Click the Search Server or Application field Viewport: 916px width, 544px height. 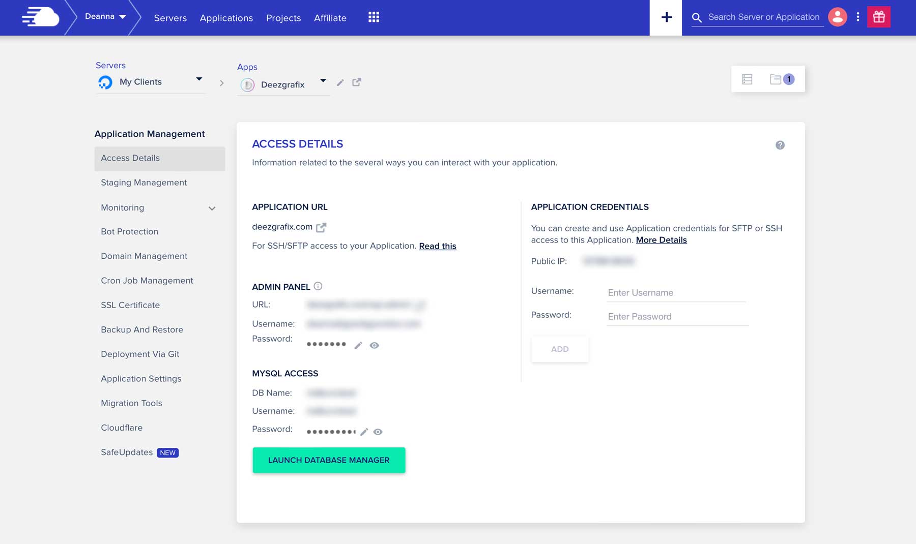(763, 17)
